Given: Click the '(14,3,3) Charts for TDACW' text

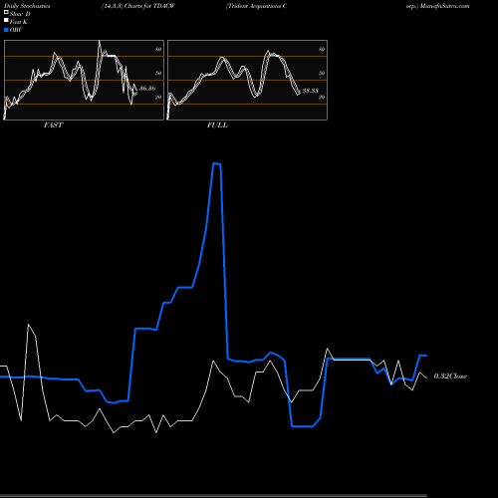Looking at the screenshot, I should pos(138,6).
